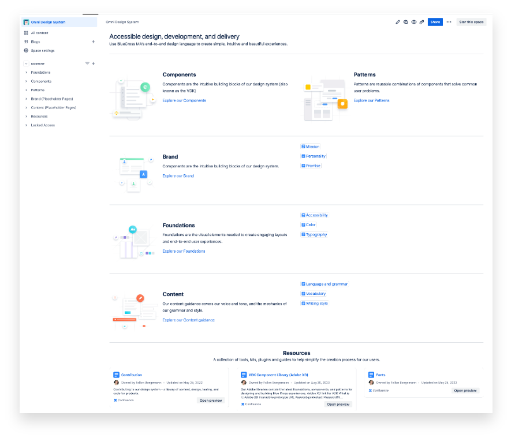Open the Mission page link

[310, 147]
